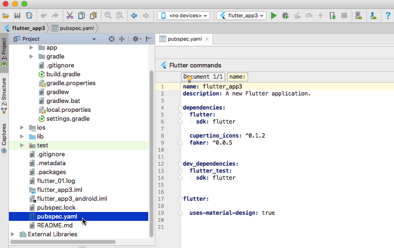Click the Flutter Hot Reload lightning icon
394x248 pixels.
[321, 16]
